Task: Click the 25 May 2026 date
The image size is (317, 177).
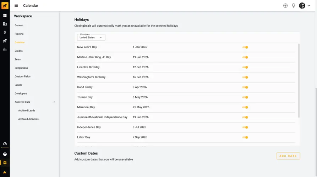Action: [141, 107]
